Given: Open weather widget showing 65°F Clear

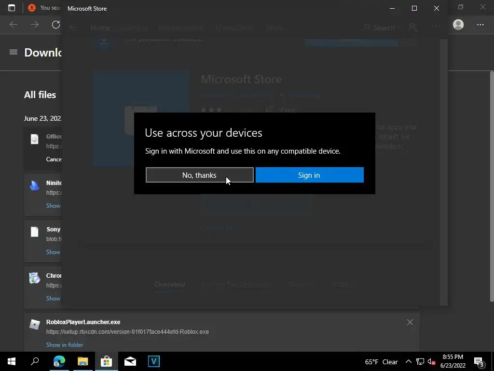Looking at the screenshot, I should coord(381,362).
